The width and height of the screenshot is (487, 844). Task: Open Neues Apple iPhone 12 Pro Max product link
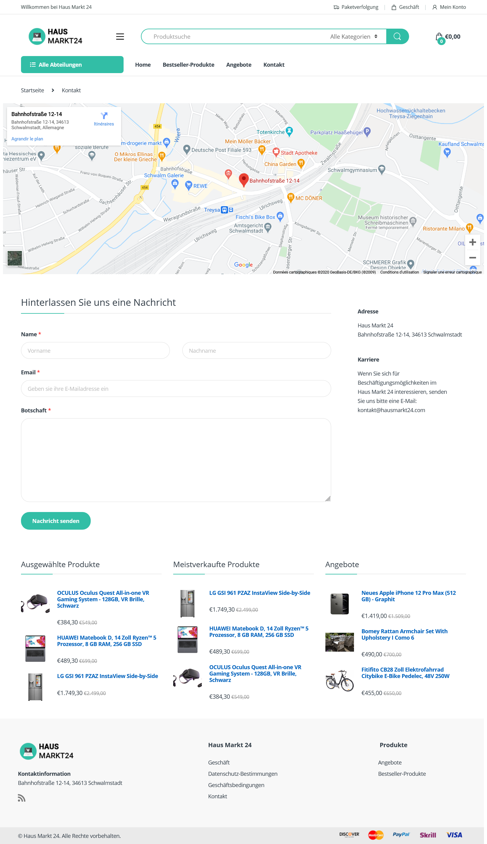408,596
